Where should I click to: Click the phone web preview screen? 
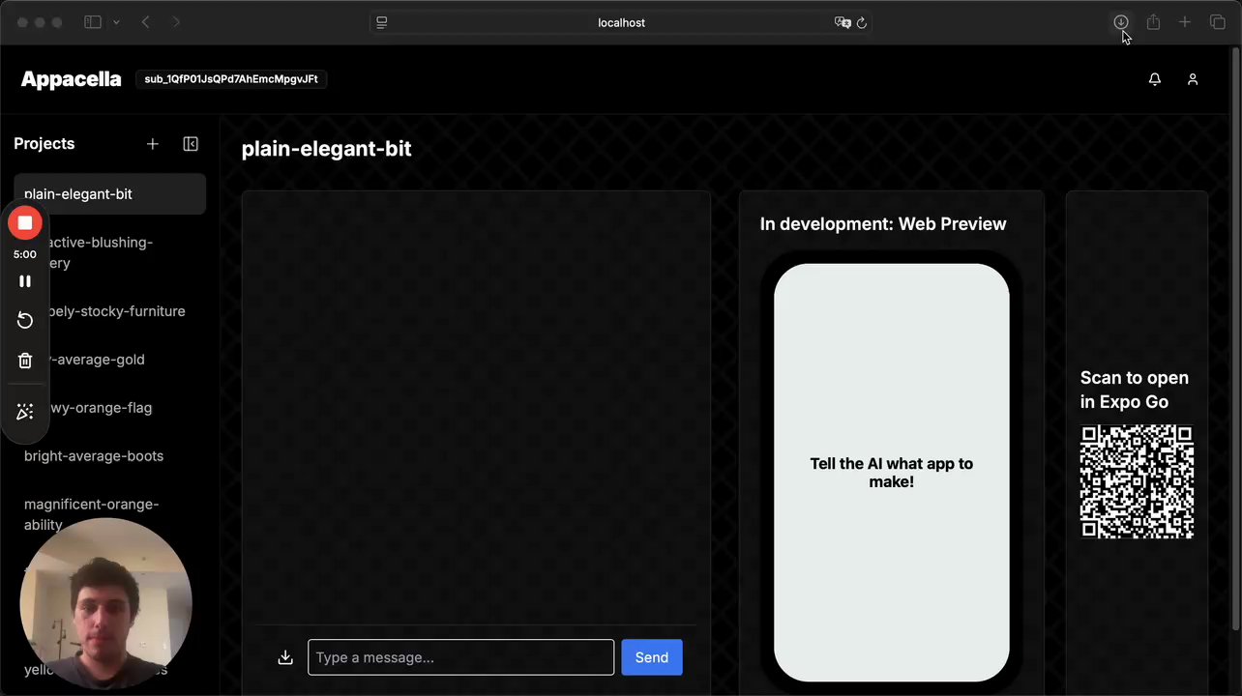point(891,473)
